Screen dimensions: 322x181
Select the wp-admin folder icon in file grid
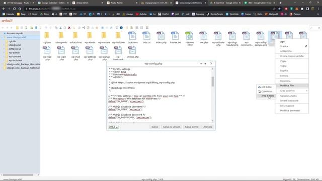(x=90, y=36)
